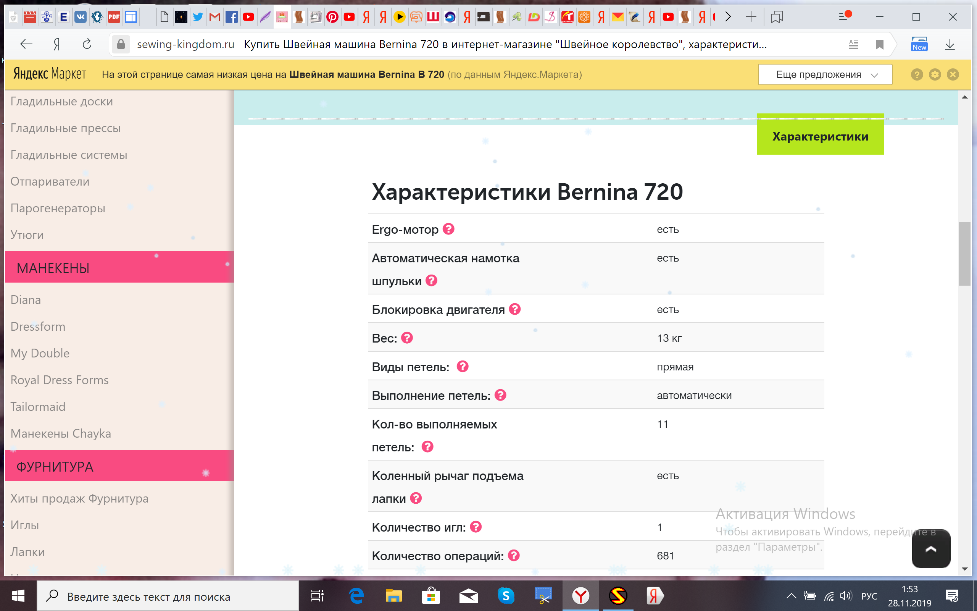Show help for Вес
This screenshot has width=977, height=611.
point(407,338)
